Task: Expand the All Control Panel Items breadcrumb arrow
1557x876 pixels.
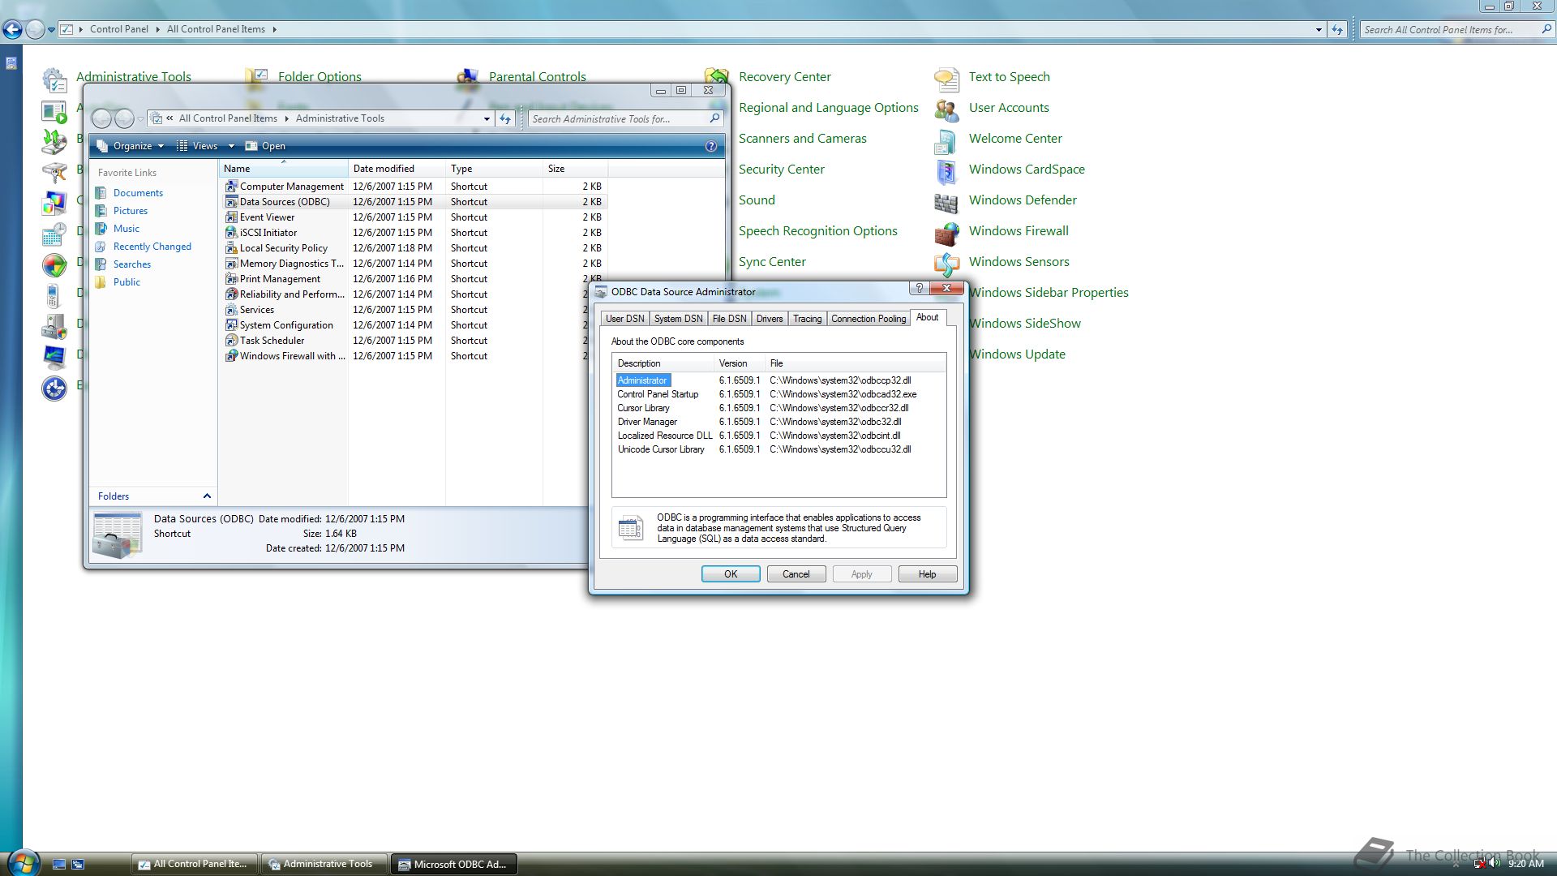Action: [274, 29]
